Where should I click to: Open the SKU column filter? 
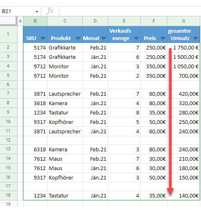[43, 38]
